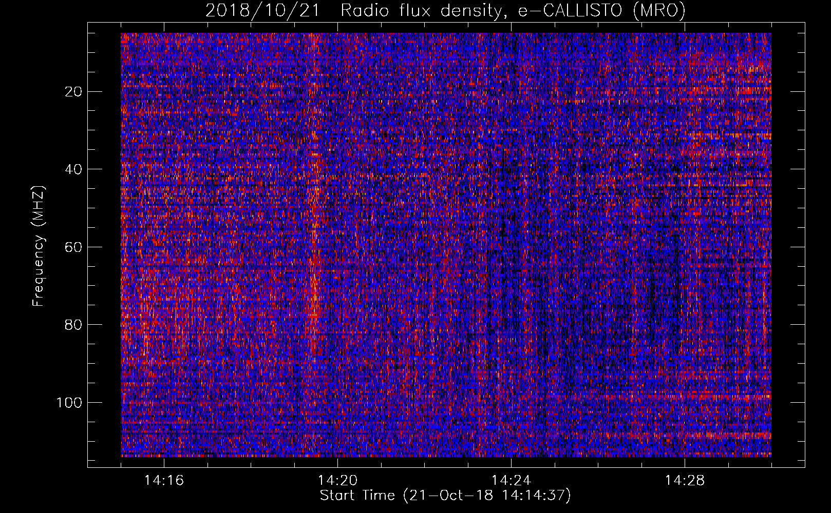The image size is (831, 513).
Task: Click the 14:16 time tick label
Action: [164, 481]
